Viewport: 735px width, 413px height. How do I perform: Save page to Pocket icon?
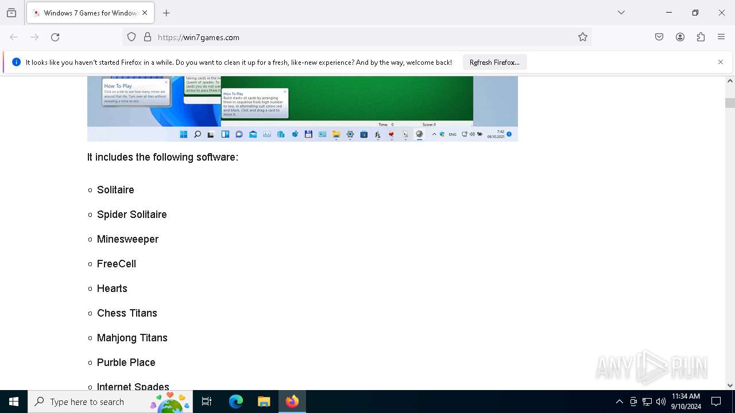tap(659, 37)
